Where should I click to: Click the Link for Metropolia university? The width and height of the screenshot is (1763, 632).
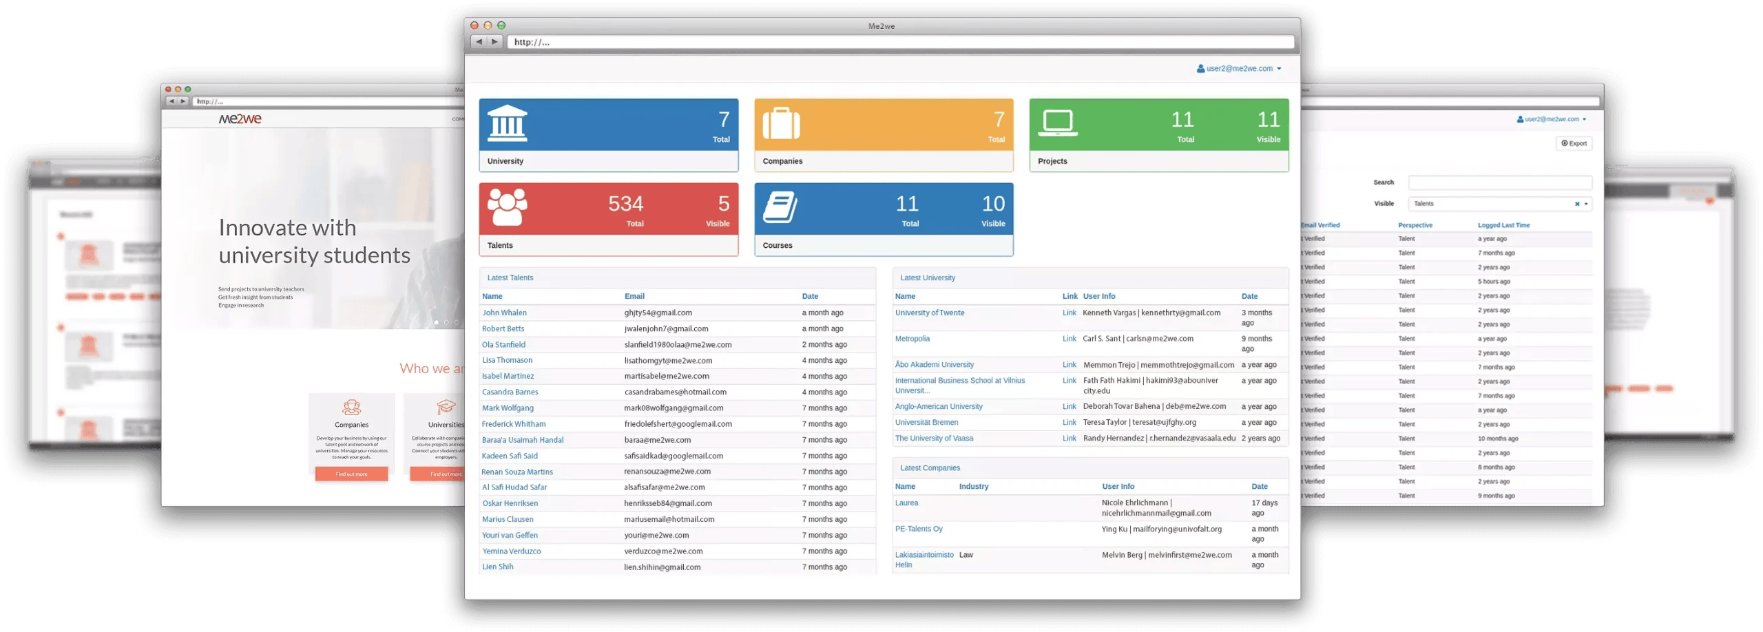(1069, 339)
